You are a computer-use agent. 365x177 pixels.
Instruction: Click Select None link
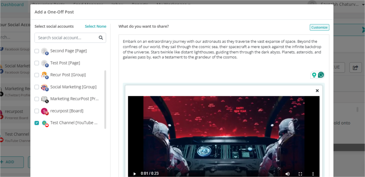[95, 26]
